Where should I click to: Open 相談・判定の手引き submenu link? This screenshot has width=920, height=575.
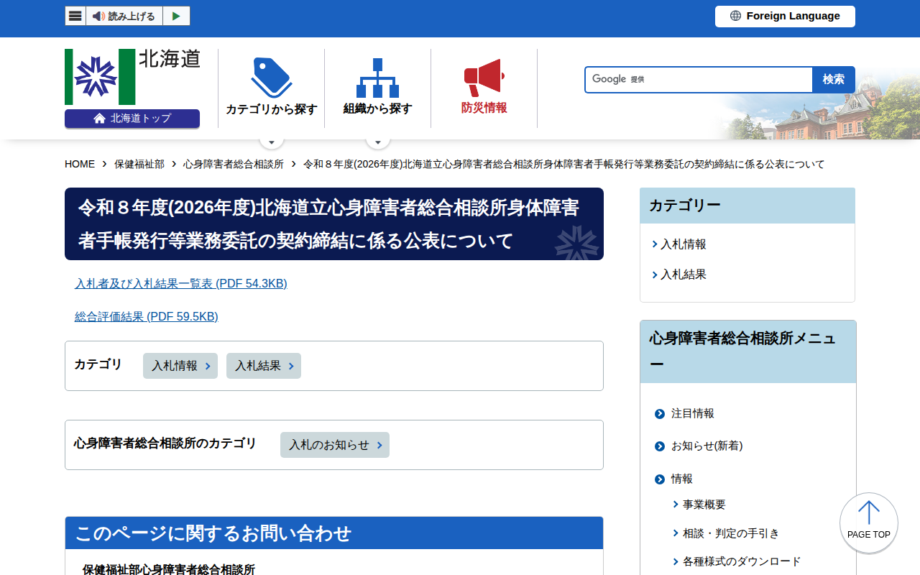pos(731,533)
